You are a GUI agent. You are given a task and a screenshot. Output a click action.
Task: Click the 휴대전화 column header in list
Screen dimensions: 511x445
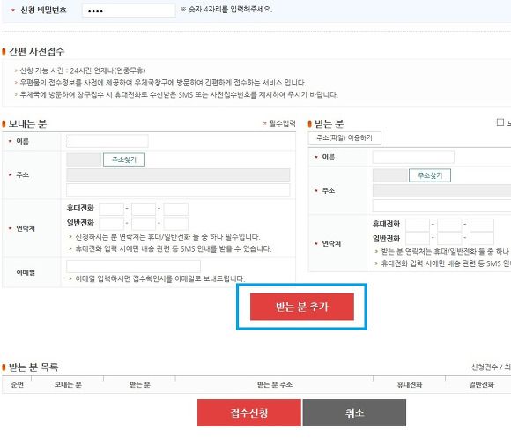[410, 385]
